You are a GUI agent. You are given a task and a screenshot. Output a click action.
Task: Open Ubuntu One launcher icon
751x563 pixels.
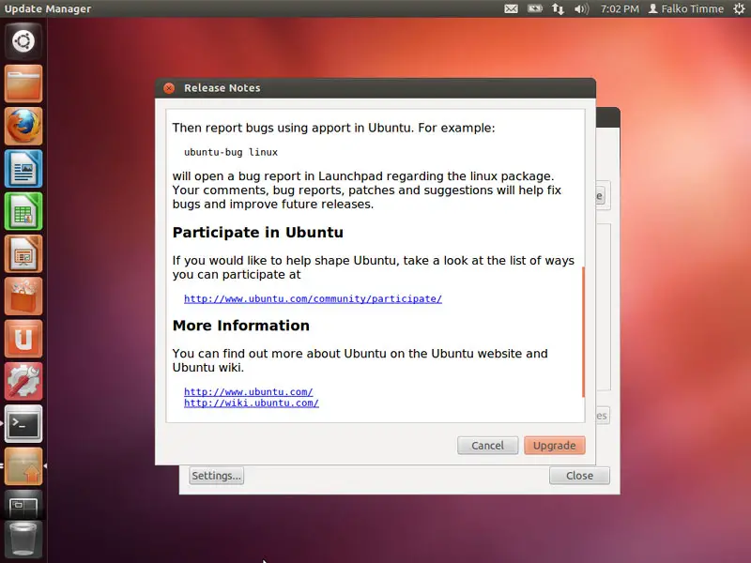[x=23, y=339]
